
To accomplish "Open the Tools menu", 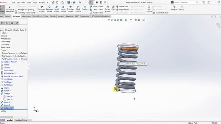I will pyautogui.click(x=35, y=2).
